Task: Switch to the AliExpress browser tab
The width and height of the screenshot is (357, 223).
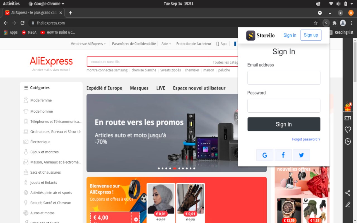Action: (x=33, y=13)
